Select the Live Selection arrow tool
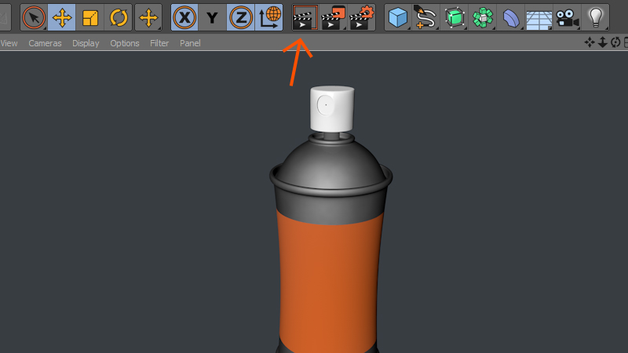Screen dimensions: 628x353 pos(34,16)
